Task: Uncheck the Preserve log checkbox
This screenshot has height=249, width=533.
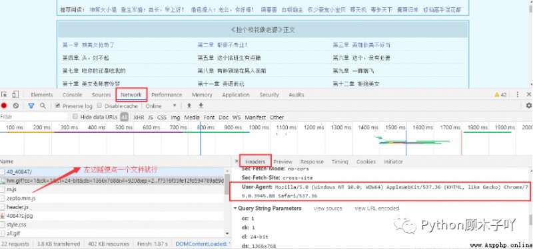Action: tap(57, 106)
